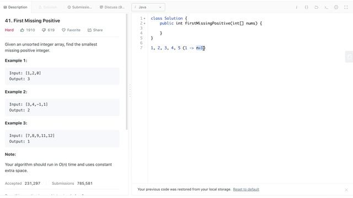The width and height of the screenshot is (353, 198).
Task: Click line number 7 in gutter
Action: [x=141, y=48]
